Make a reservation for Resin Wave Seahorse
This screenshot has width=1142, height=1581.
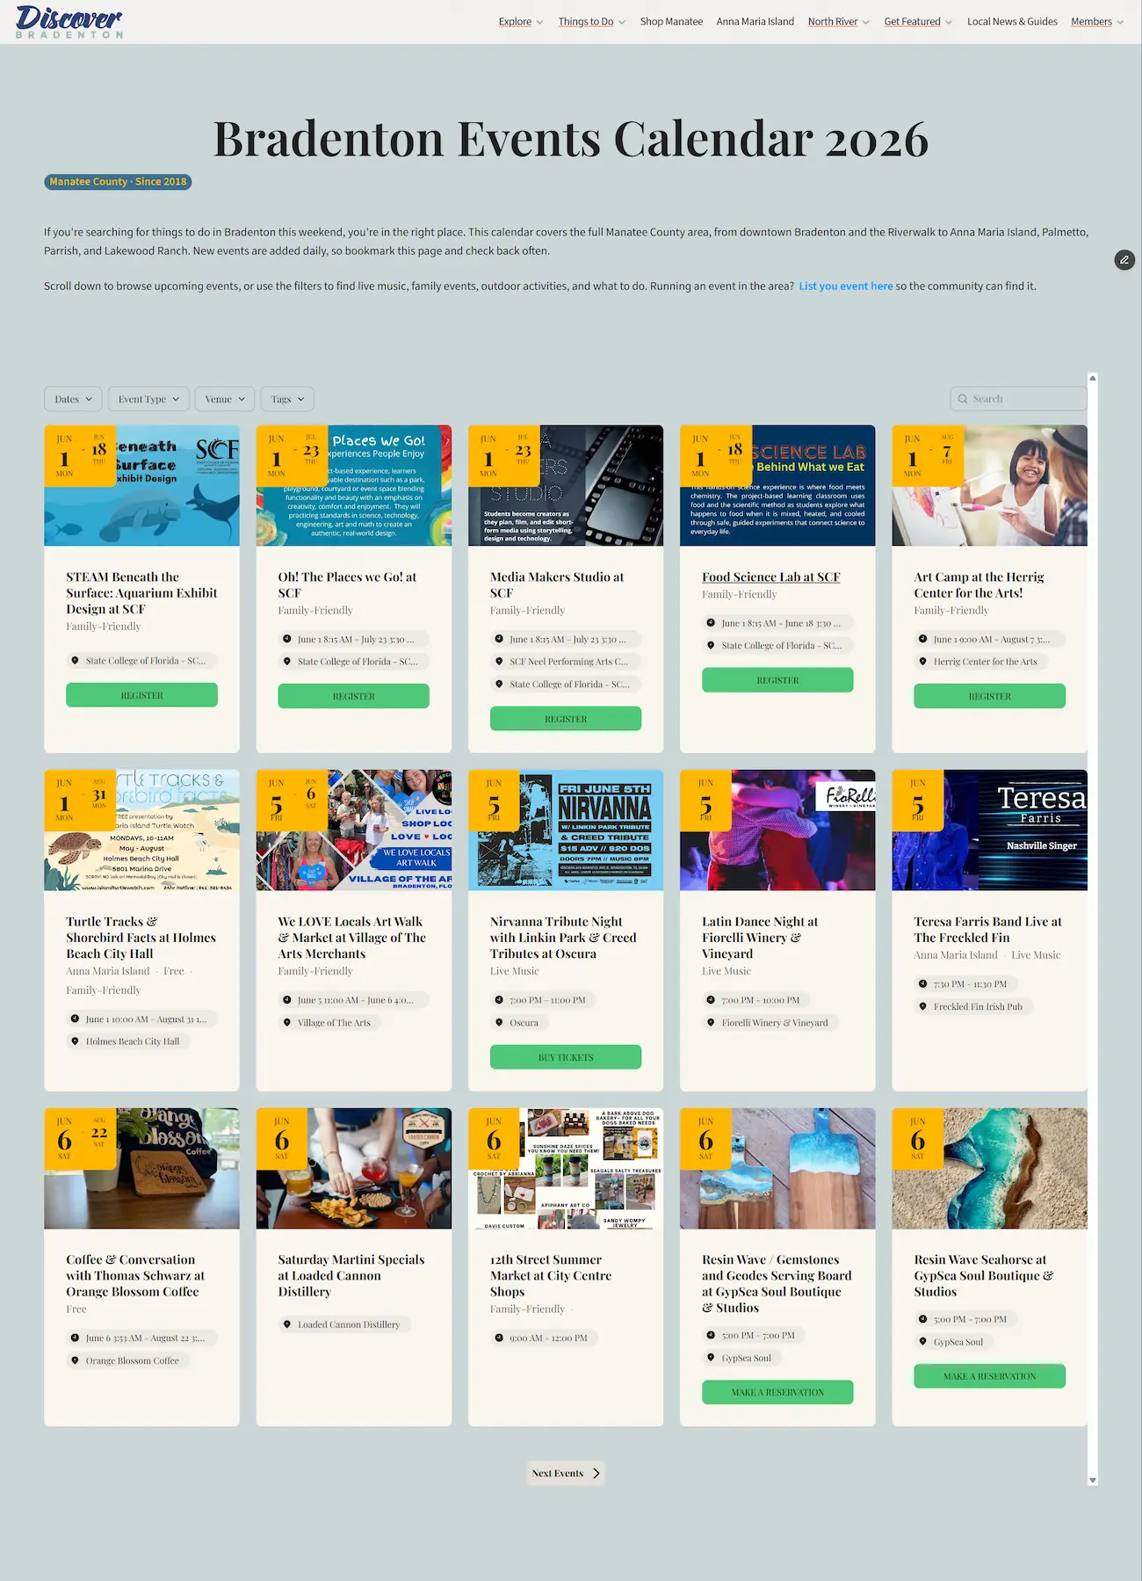click(x=989, y=1376)
